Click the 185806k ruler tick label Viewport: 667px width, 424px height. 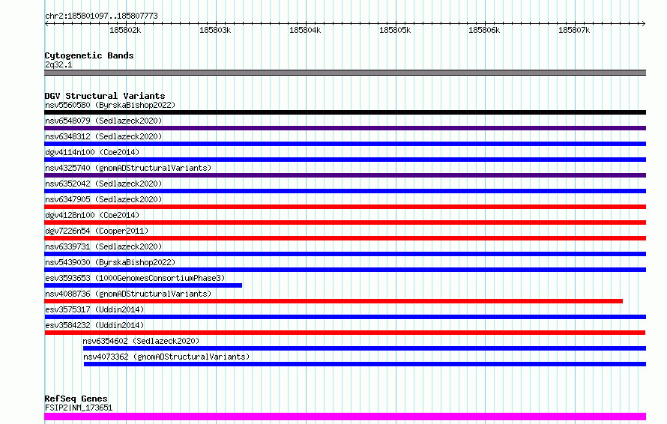click(x=484, y=30)
